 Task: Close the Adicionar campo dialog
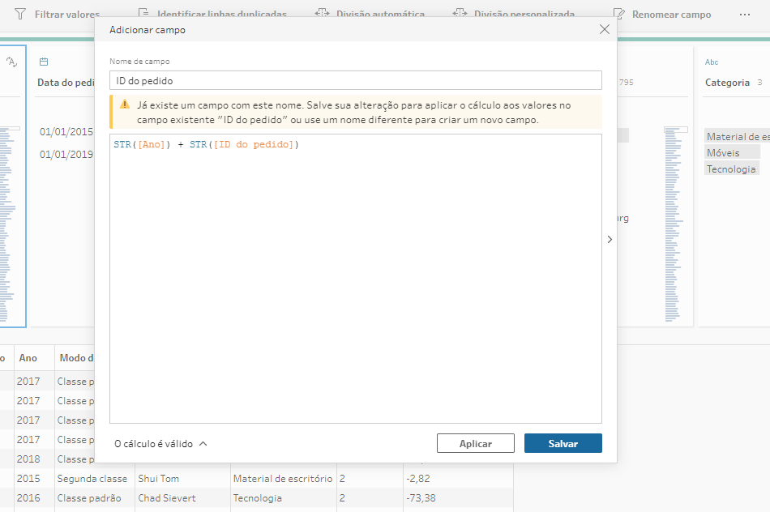point(604,29)
